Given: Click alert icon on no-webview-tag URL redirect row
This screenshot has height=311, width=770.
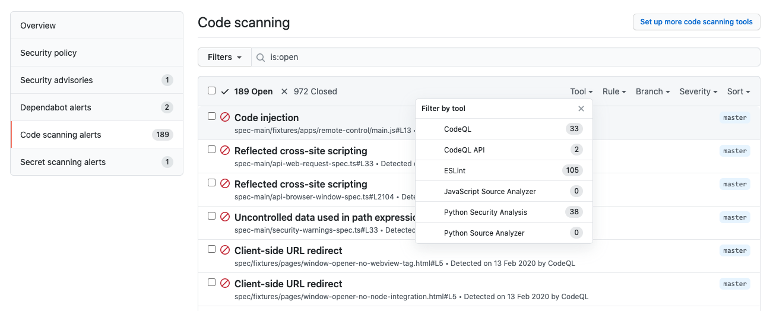Looking at the screenshot, I should 225,250.
